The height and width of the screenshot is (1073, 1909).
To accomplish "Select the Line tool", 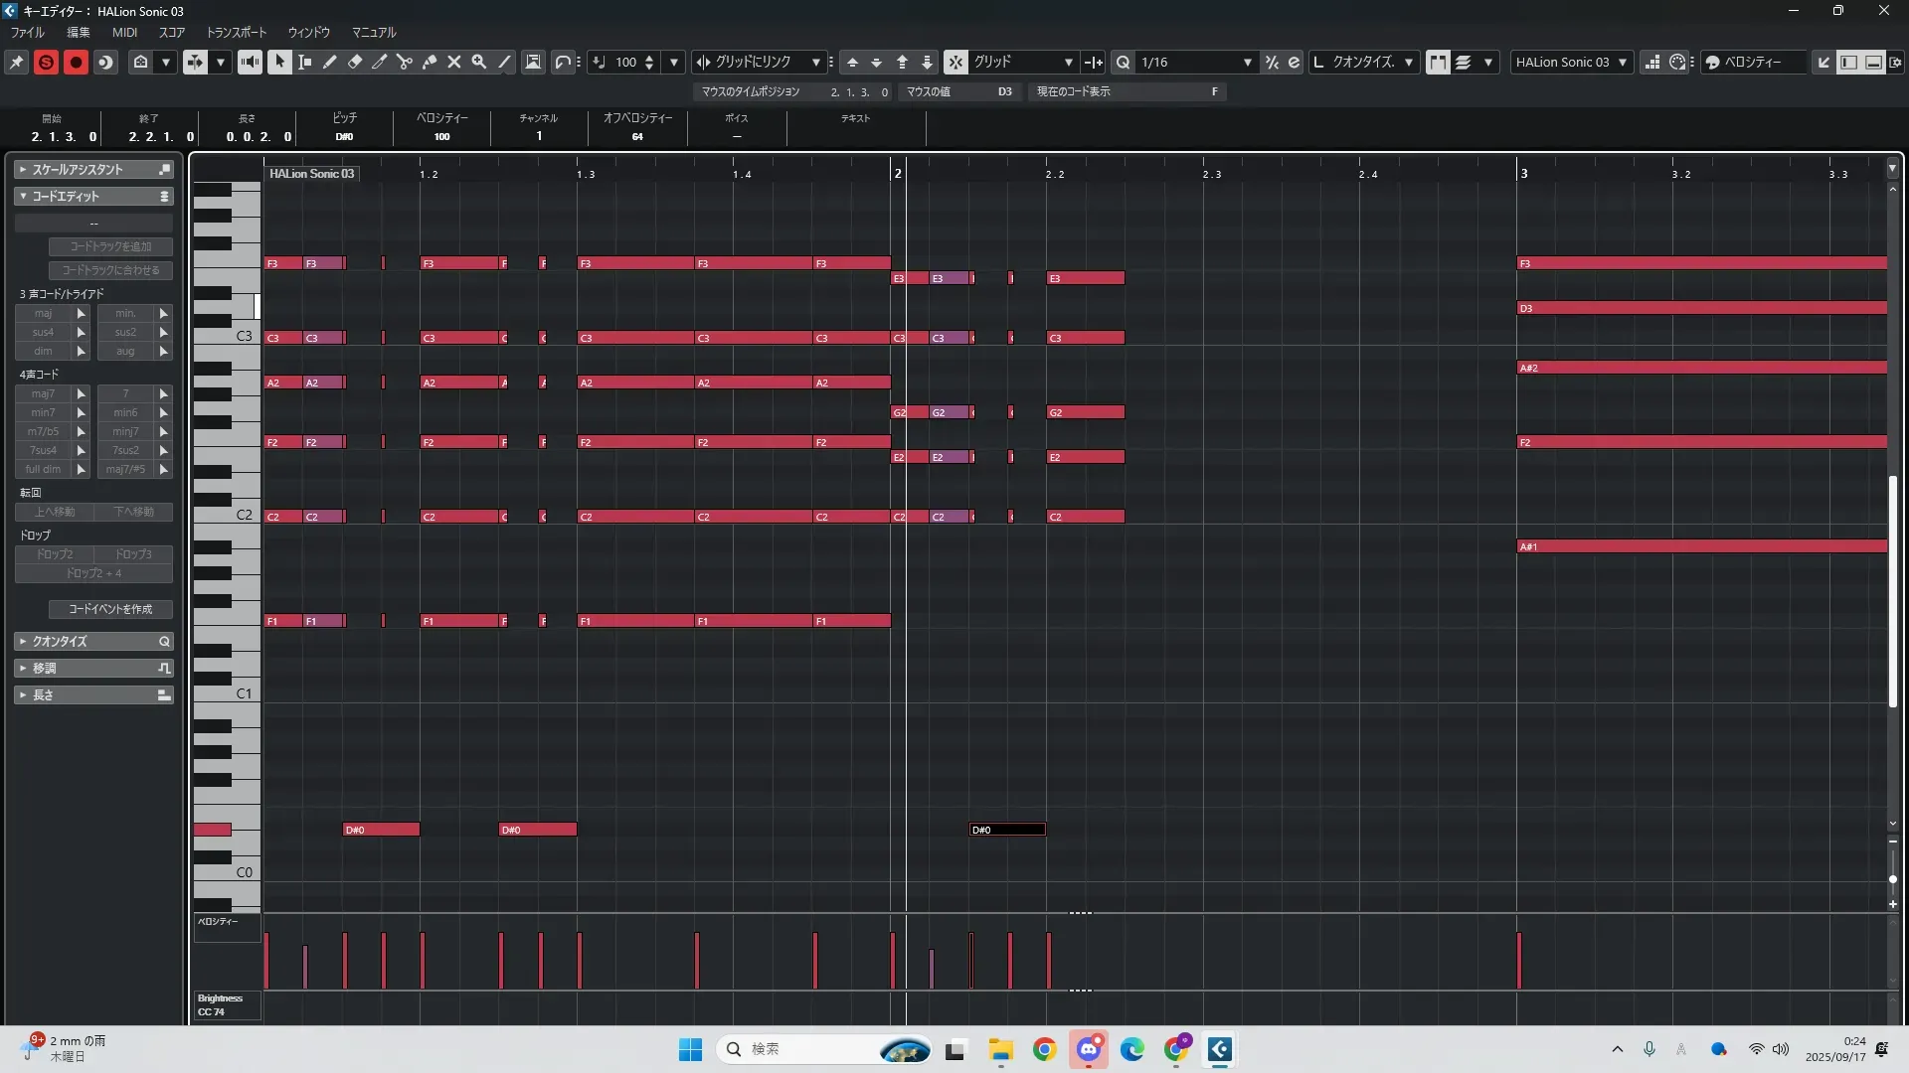I will pos(504,62).
